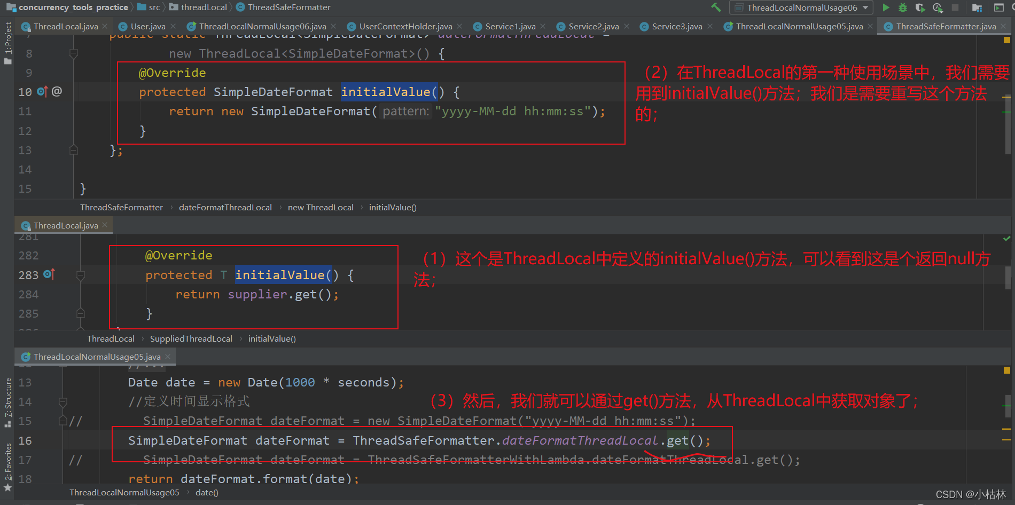This screenshot has height=505, width=1015.
Task: Switch to the Service2.java tab
Action: pos(593,26)
